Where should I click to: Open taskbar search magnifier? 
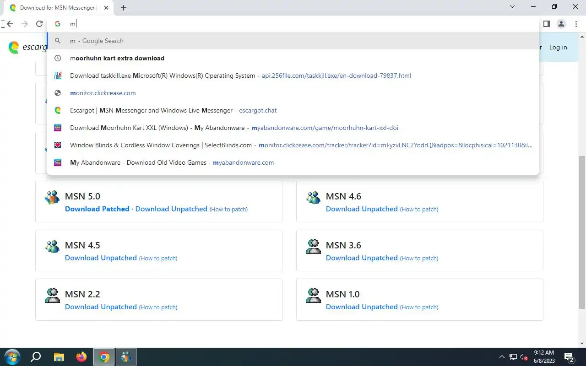coord(36,357)
